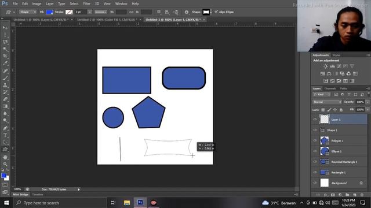Open the Image menu

tap(37, 3)
